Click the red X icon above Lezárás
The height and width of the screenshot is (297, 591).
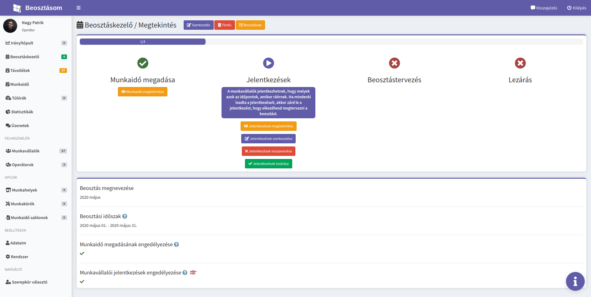[x=520, y=63]
